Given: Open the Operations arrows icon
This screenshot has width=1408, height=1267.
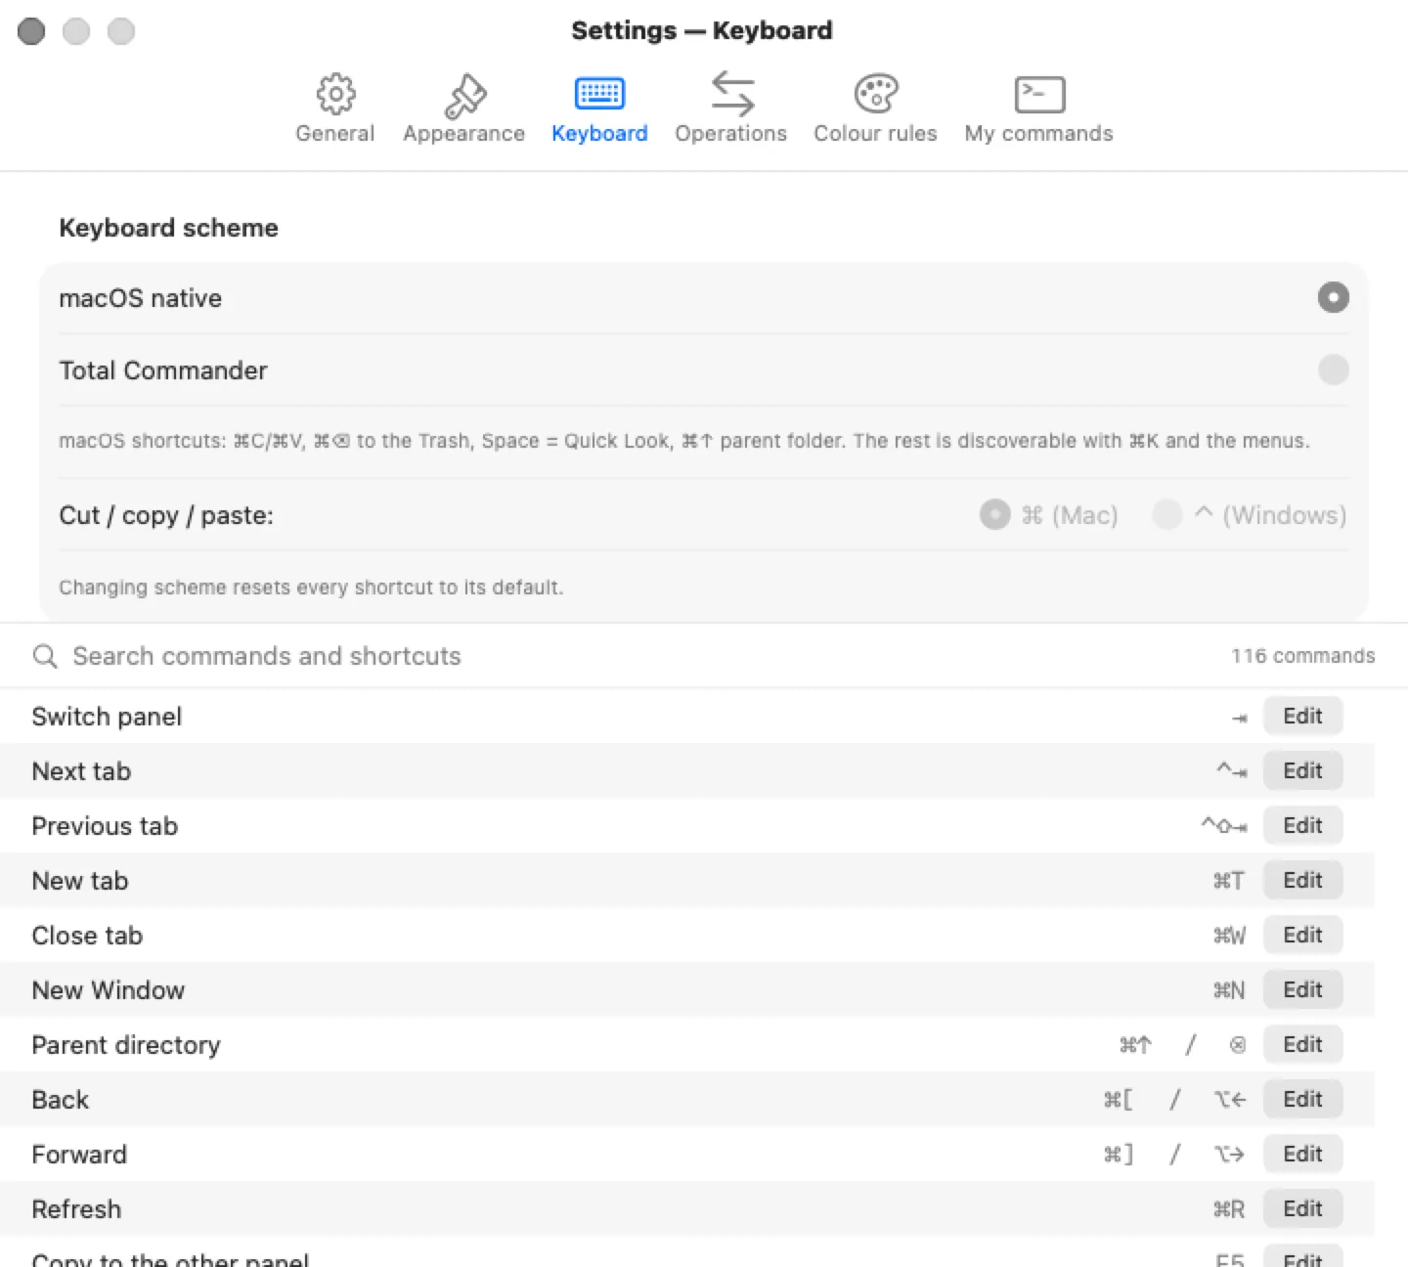Looking at the screenshot, I should [731, 94].
